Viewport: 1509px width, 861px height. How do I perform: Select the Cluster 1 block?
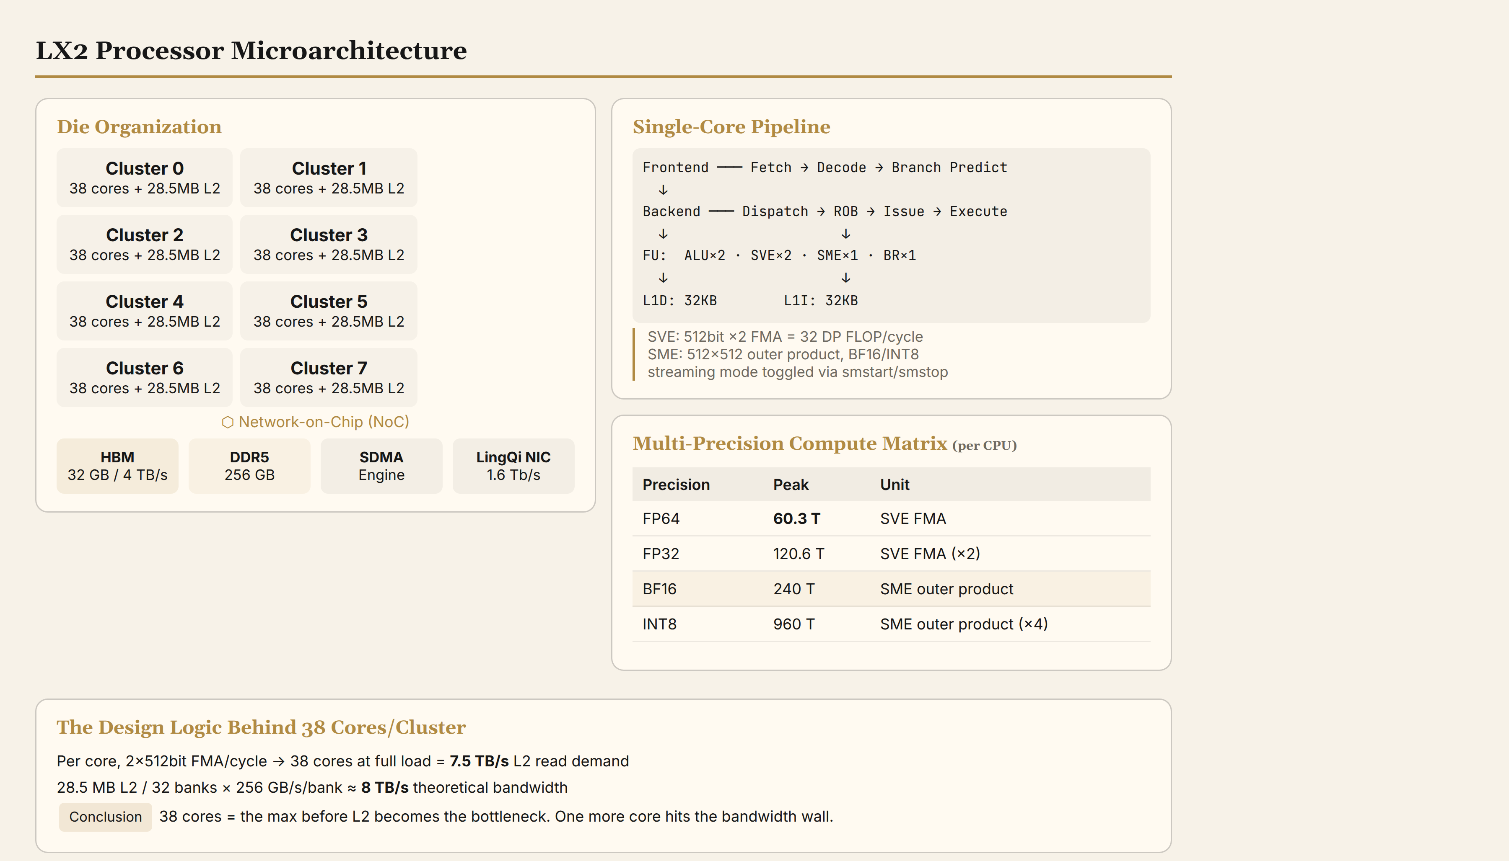coord(329,178)
